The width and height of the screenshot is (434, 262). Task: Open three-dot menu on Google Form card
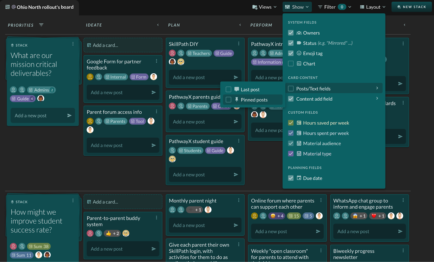(x=157, y=61)
